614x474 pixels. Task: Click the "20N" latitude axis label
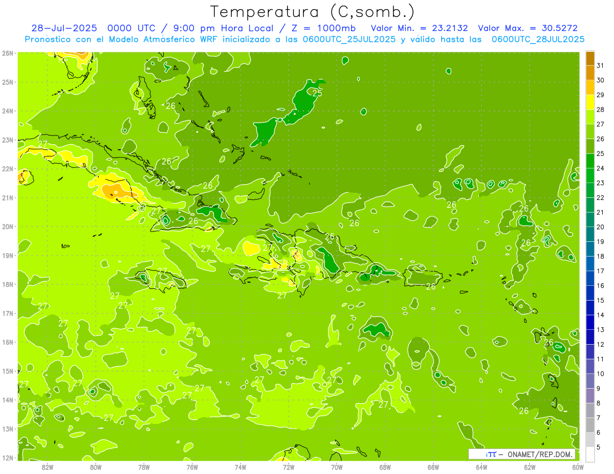8,227
